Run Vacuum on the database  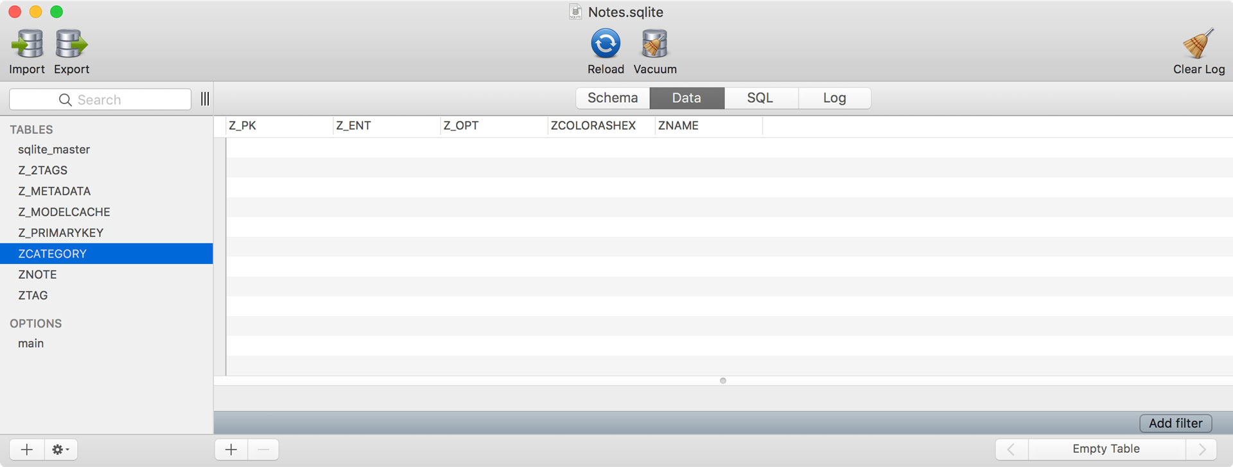coord(655,44)
